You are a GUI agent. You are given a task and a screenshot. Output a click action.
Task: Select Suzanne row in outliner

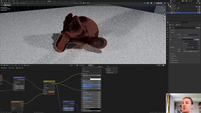pyautogui.click(x=183, y=13)
